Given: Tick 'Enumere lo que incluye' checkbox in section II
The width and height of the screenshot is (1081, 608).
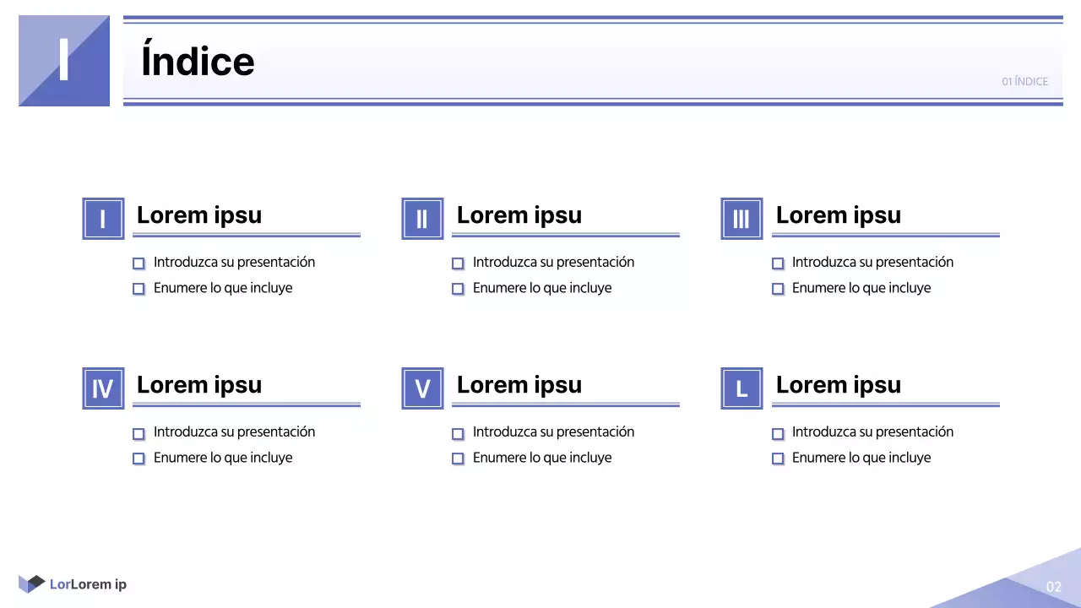Looking at the screenshot, I should pyautogui.click(x=458, y=289).
